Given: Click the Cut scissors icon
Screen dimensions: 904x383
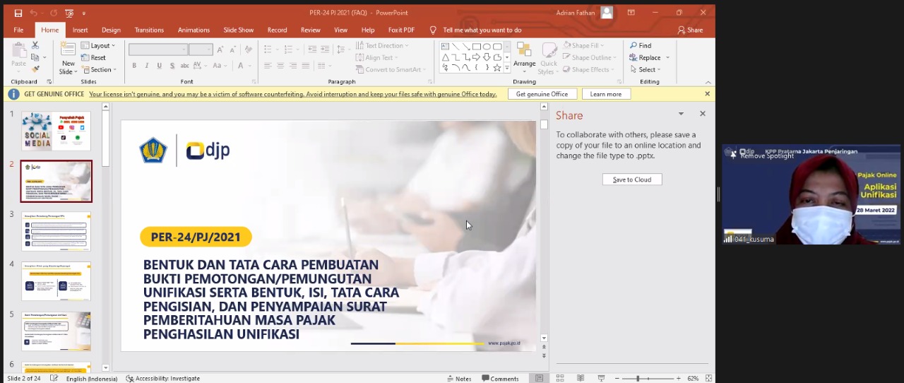Looking at the screenshot, I should 35,45.
